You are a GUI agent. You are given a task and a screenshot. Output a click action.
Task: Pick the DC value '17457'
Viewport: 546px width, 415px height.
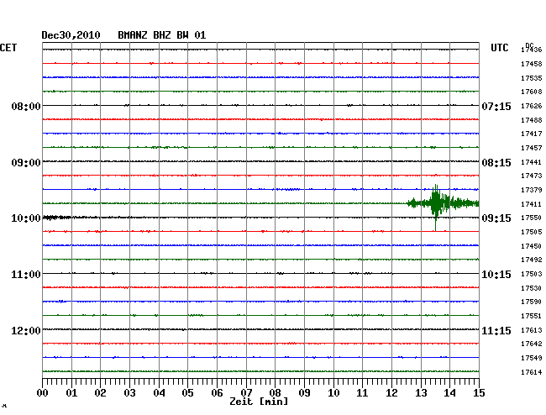coord(532,148)
